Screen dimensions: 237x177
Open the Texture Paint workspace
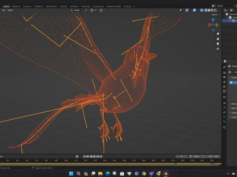click(51, 6)
